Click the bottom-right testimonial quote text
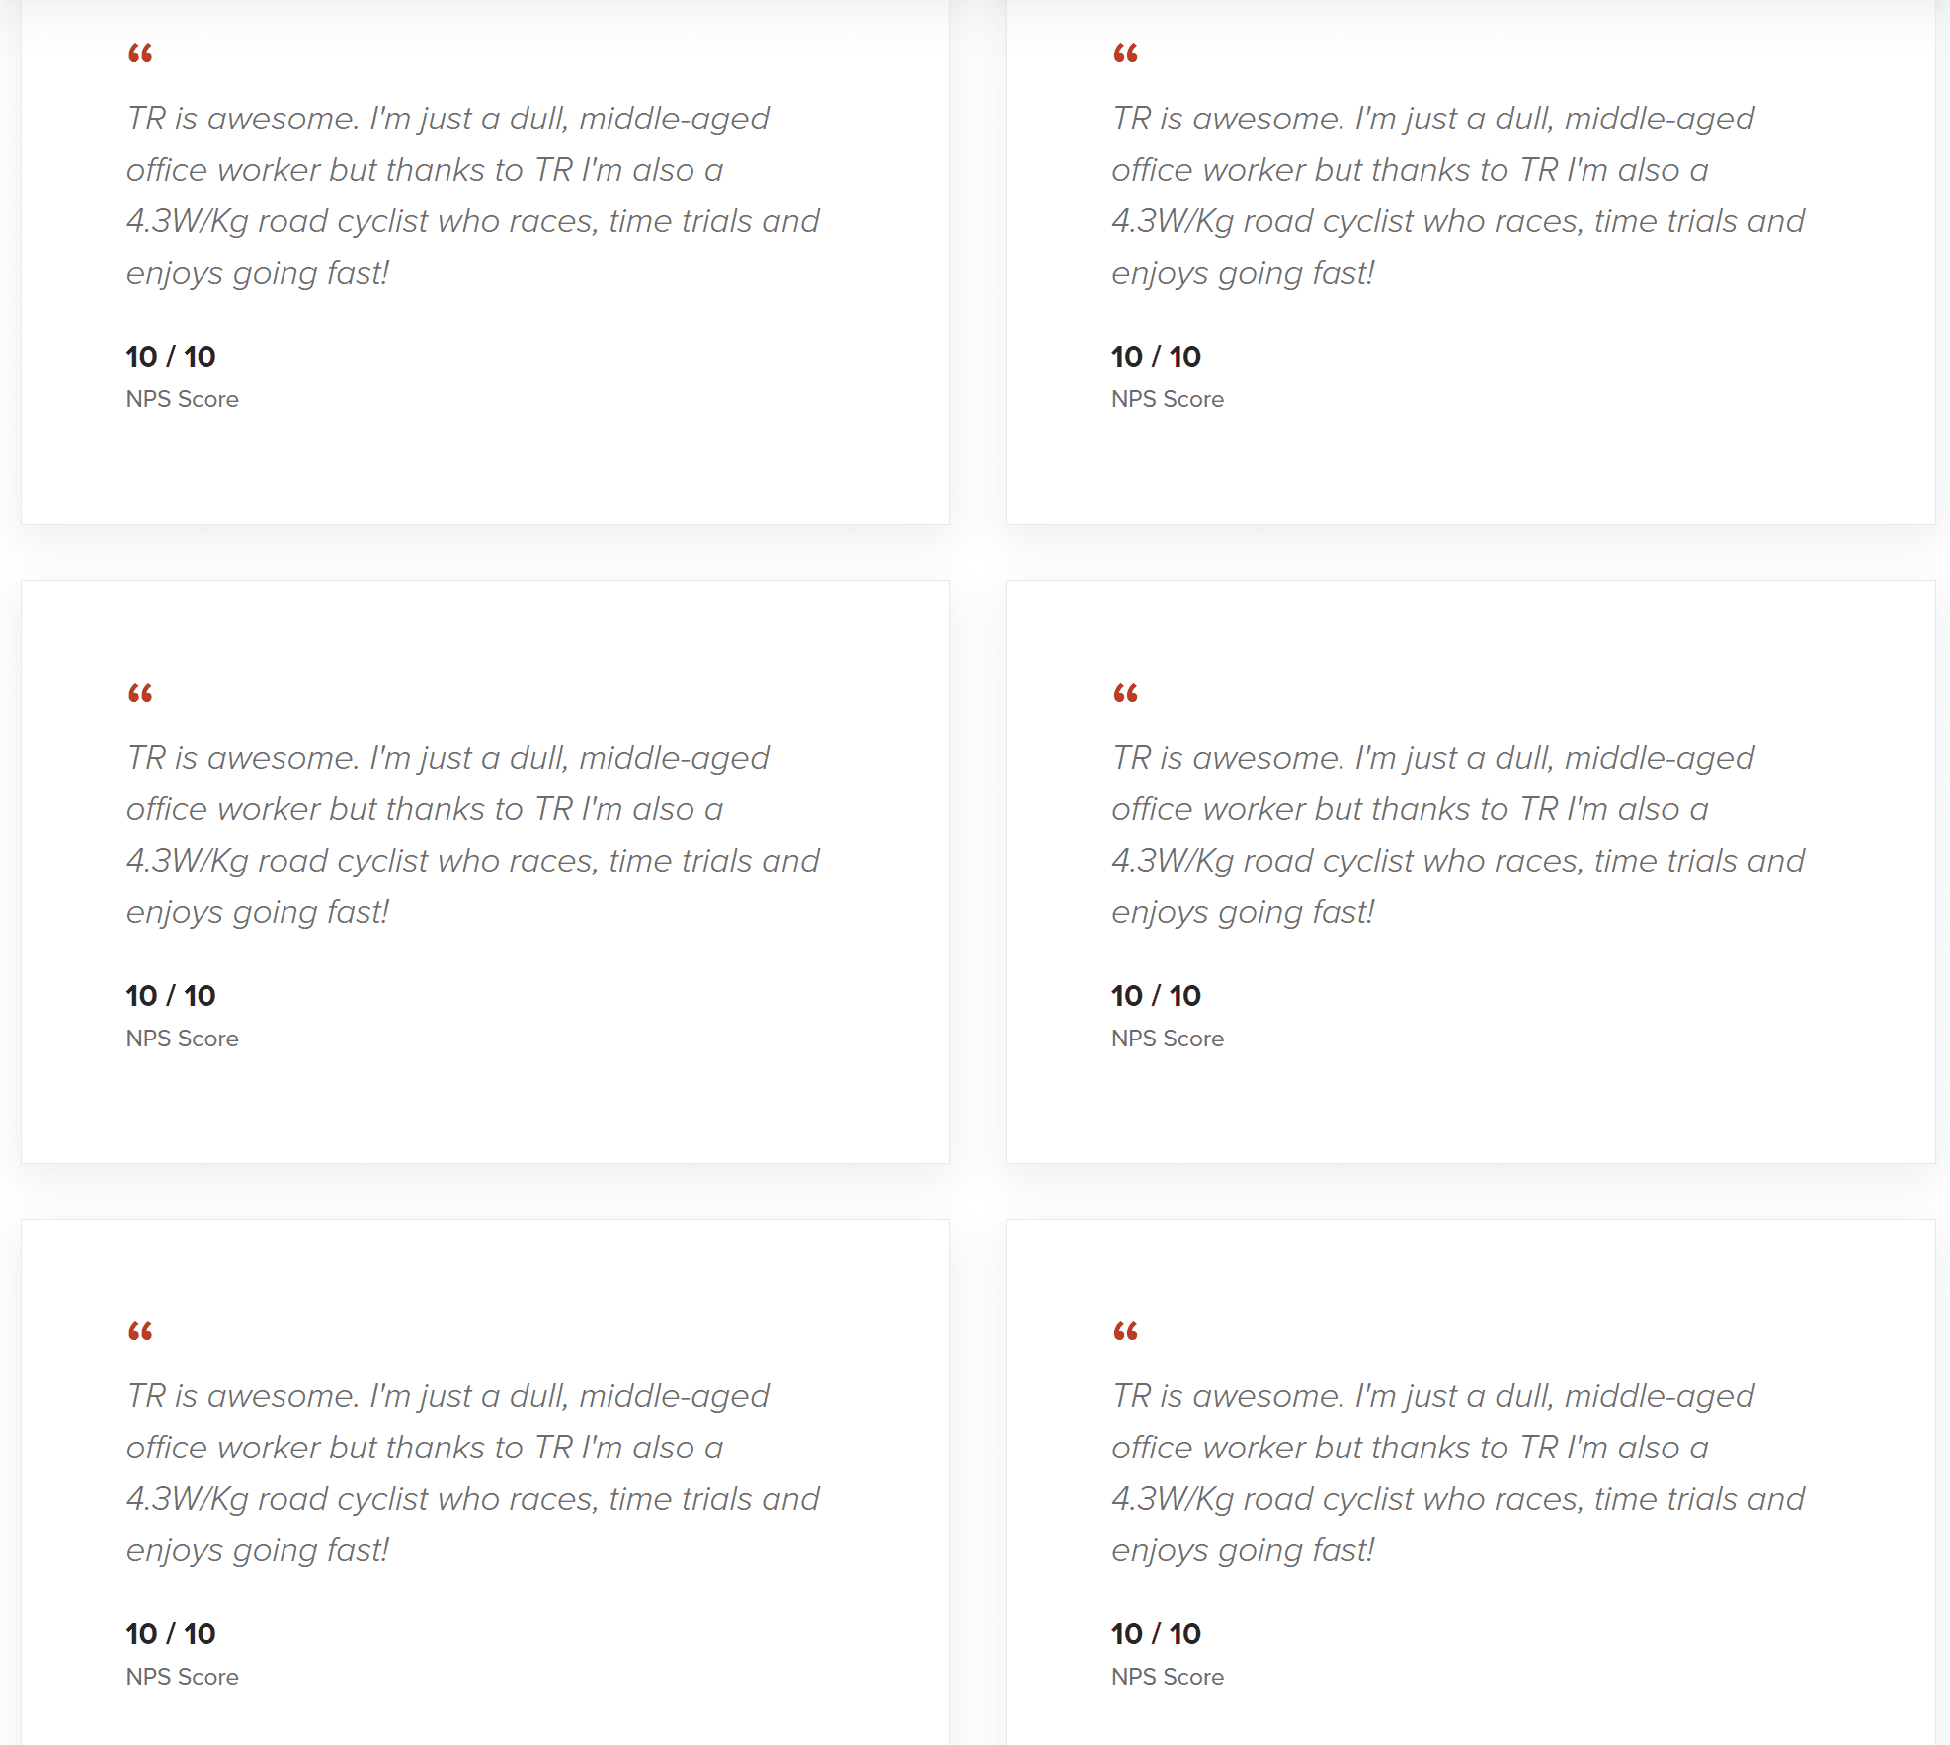 coord(1457,1473)
